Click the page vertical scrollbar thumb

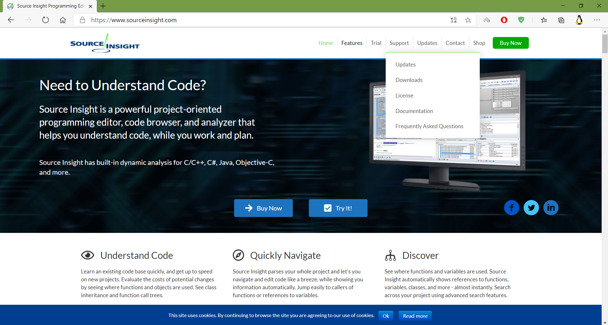pyautogui.click(x=605, y=44)
